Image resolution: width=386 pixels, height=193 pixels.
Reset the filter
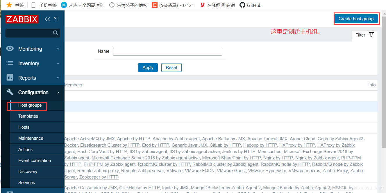pos(171,68)
